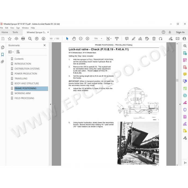Click the Save file icon
This screenshot has height=188, width=188.
click(x=3, y=39)
